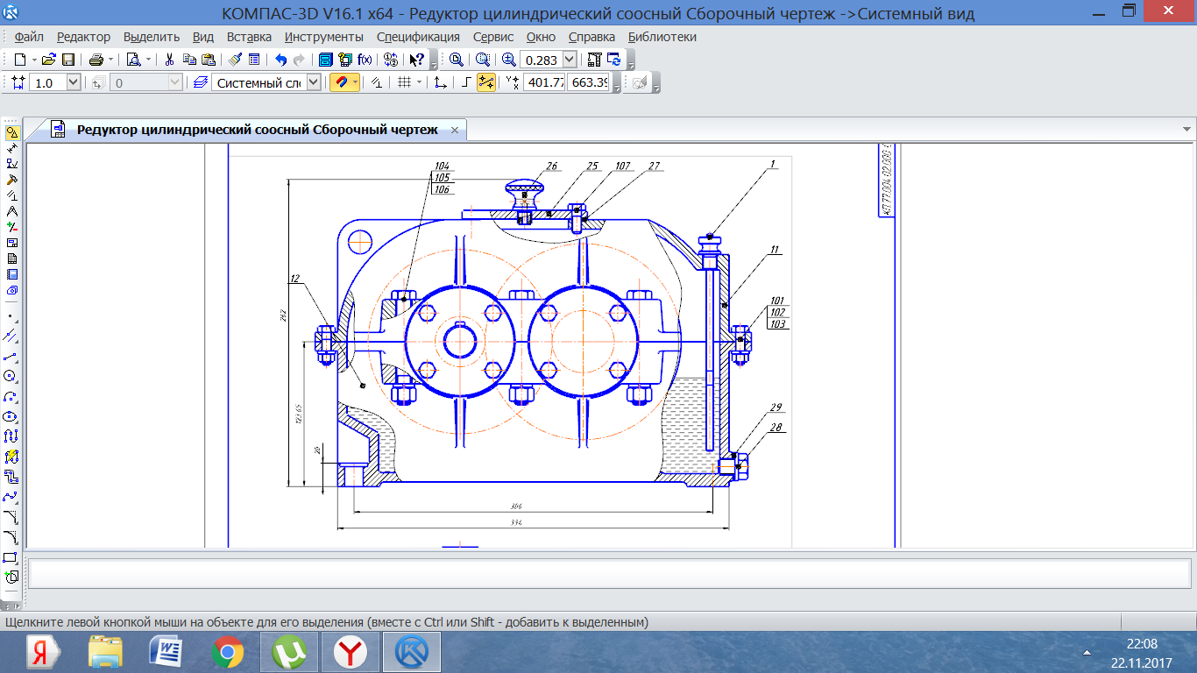The image size is (1197, 673).
Task: Click the zoom-in magnifier icon
Action: (x=508, y=60)
